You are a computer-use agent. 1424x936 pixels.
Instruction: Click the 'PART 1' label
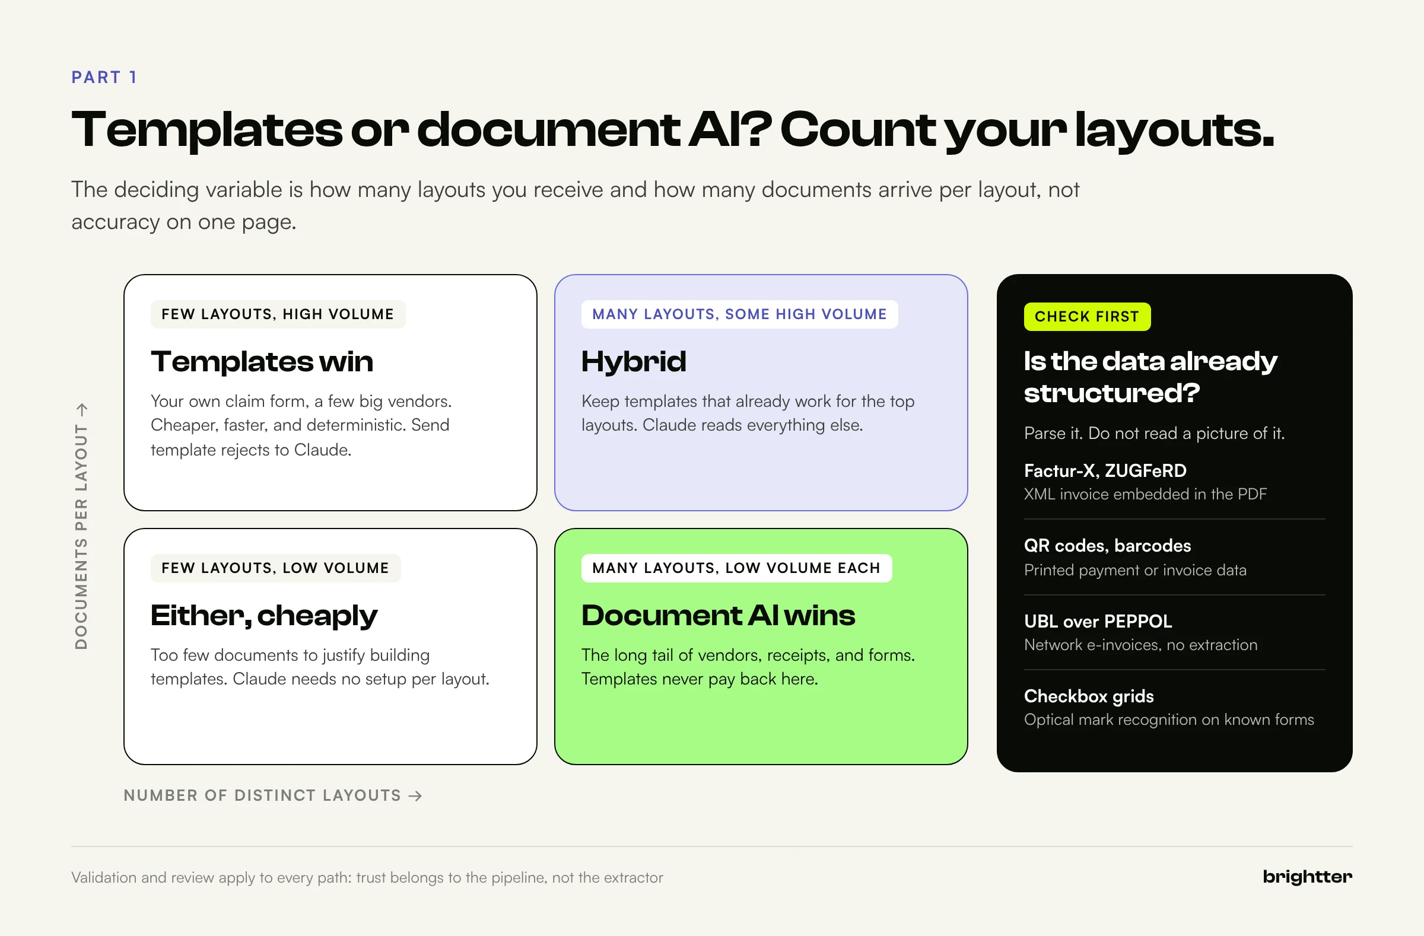coord(104,77)
